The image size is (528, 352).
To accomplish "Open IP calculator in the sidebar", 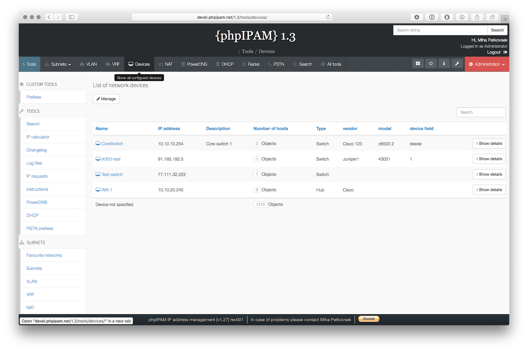I will pyautogui.click(x=38, y=137).
